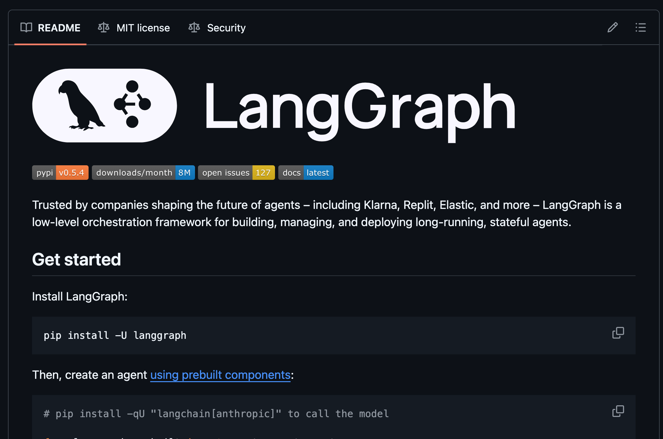Switch to the README tab

click(59, 28)
